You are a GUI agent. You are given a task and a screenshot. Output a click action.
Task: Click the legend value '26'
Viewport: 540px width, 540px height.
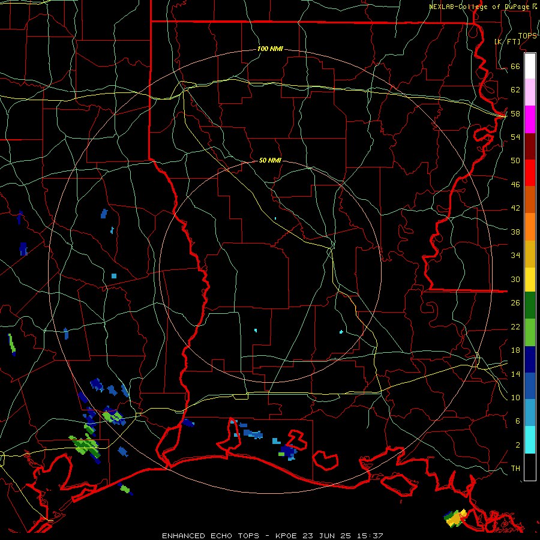click(x=515, y=303)
